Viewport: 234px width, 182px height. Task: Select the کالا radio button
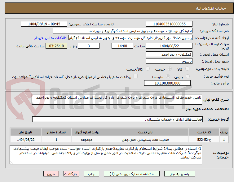[x=187, y=69]
